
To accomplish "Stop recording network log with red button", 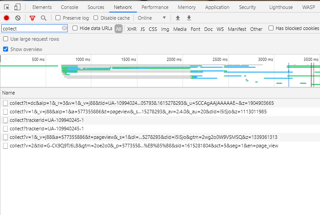I will click(x=7, y=18).
